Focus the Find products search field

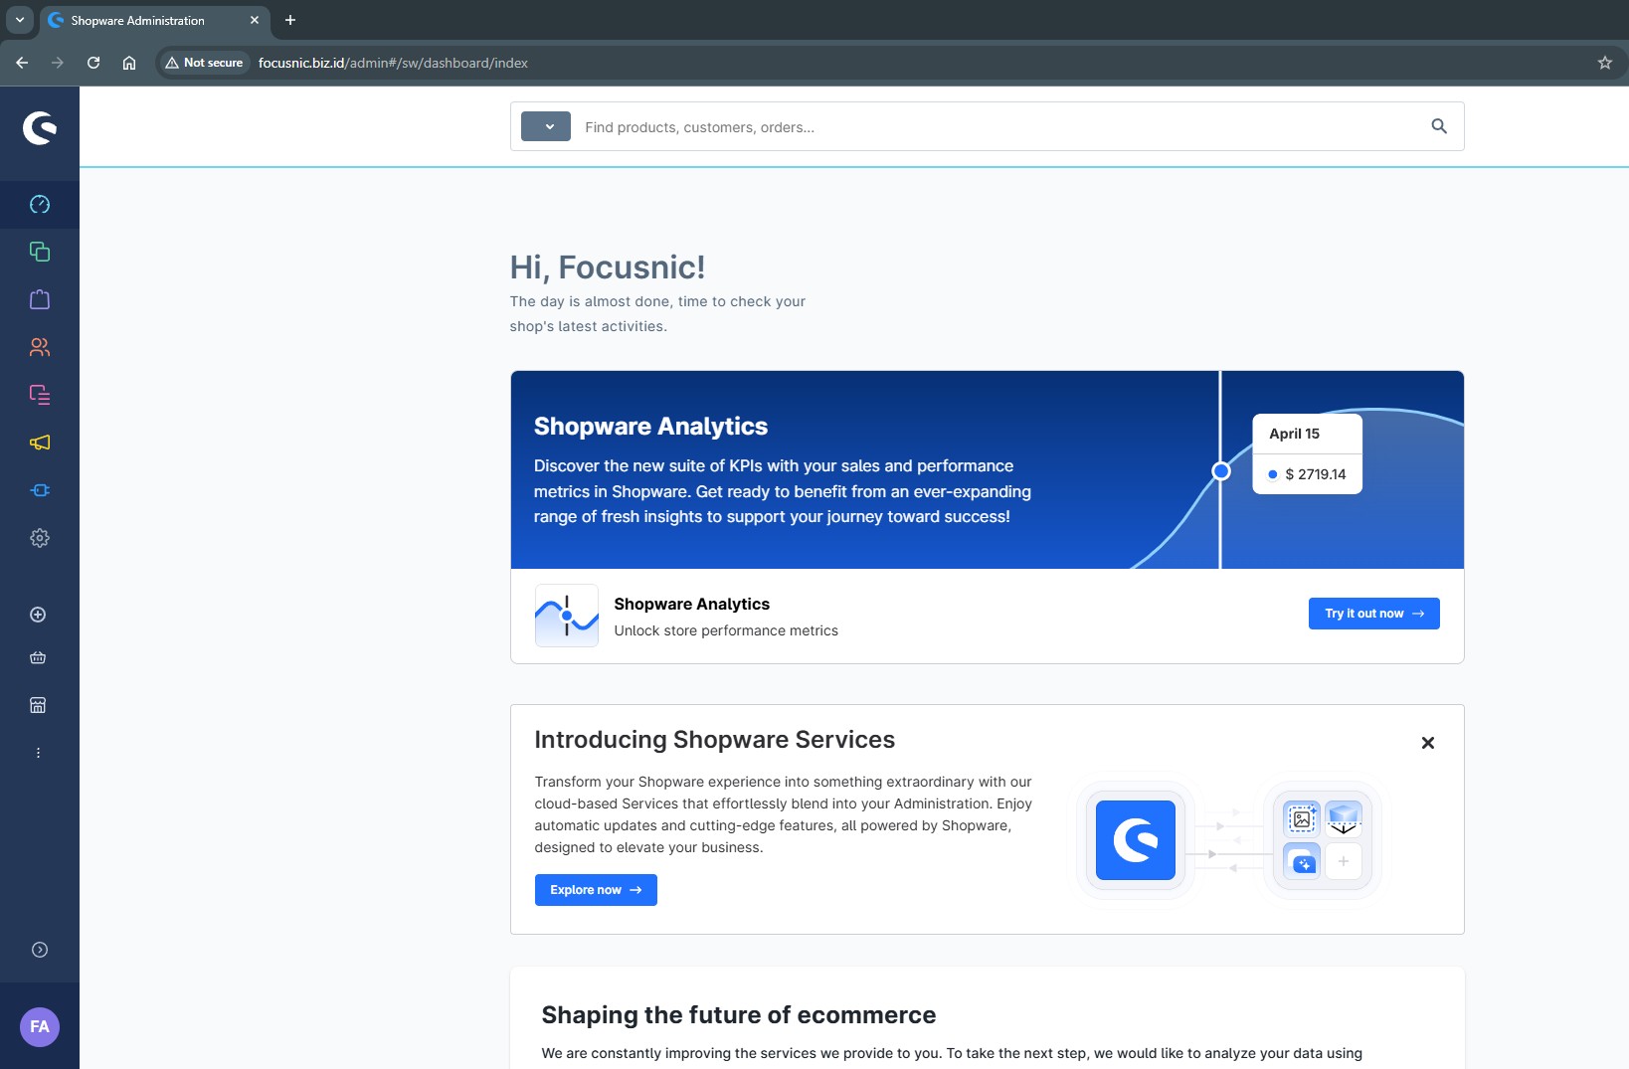pos(995,127)
